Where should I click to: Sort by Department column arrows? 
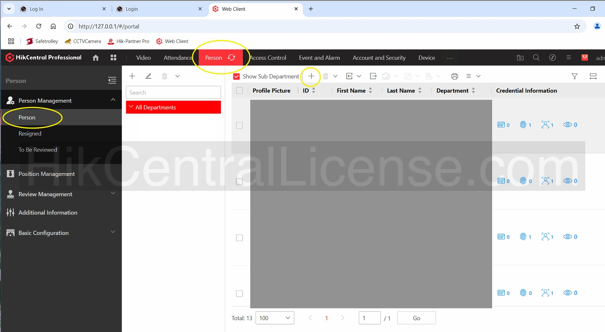pyautogui.click(x=473, y=91)
